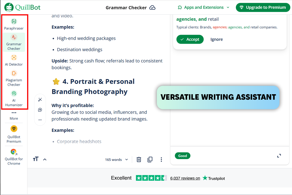This screenshot has height=195, width=292.
Task: Click the copy text icon
Action: coord(150,160)
